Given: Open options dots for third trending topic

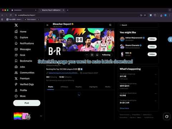Looking at the screenshot, I should point(156,94).
